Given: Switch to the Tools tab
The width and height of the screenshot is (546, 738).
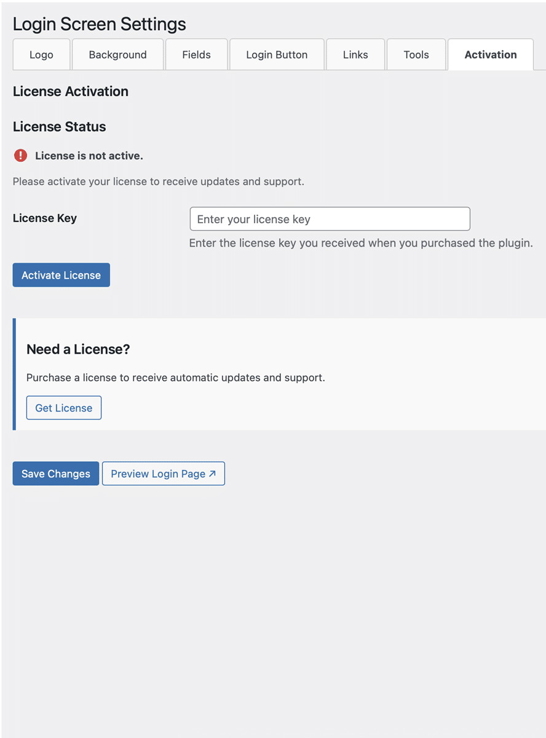Looking at the screenshot, I should coord(416,55).
